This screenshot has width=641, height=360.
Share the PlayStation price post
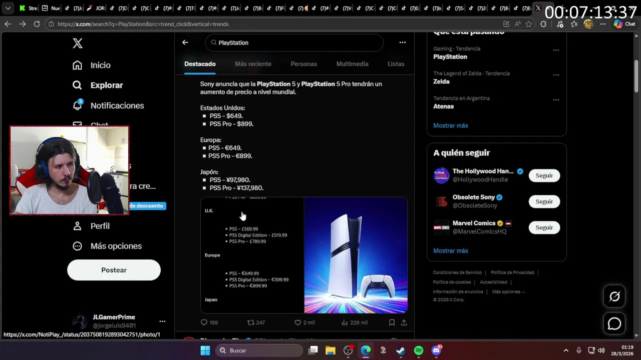click(404, 322)
